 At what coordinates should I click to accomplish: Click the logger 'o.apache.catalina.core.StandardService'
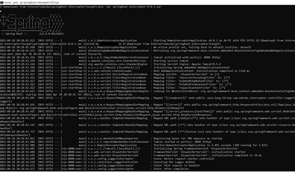pyautogui.click(x=117, y=61)
